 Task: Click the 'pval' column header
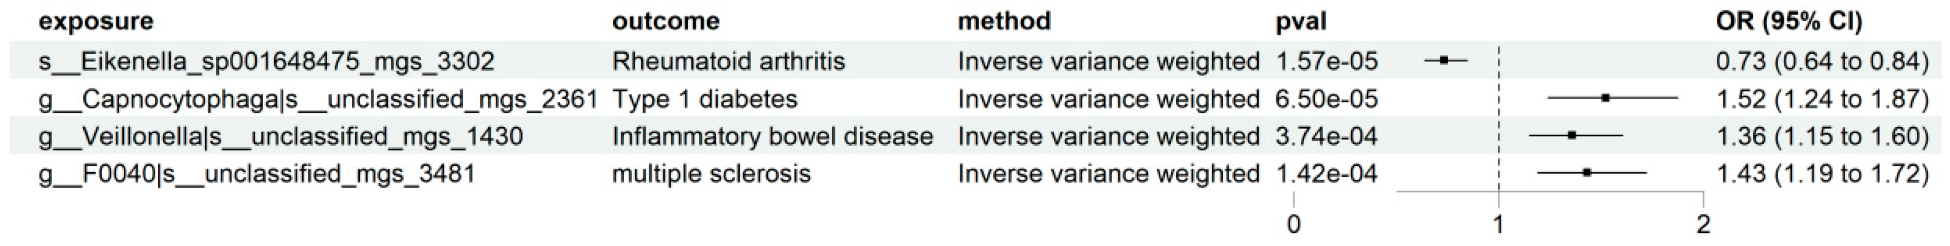(1301, 21)
